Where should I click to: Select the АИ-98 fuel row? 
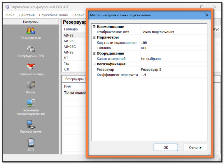pyautogui.click(x=74, y=52)
